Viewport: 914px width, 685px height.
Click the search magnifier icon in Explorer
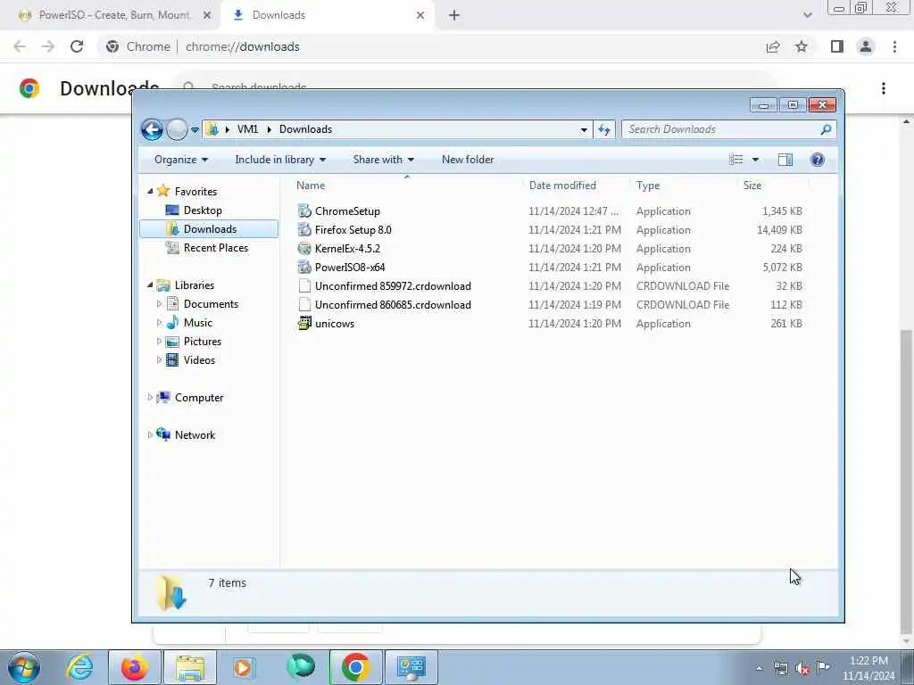point(826,129)
